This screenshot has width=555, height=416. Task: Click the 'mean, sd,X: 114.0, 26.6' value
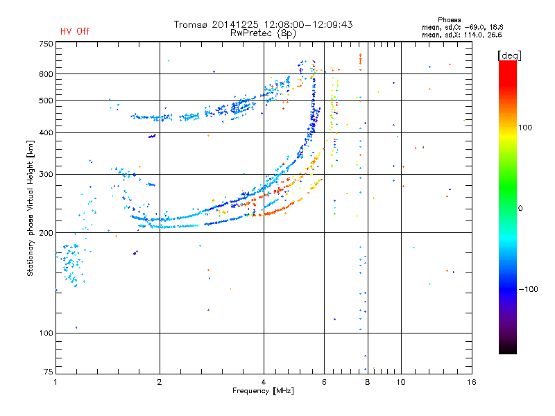point(461,35)
